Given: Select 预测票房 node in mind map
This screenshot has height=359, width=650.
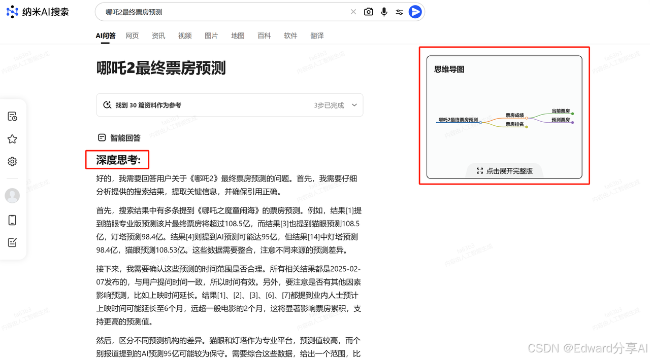Looking at the screenshot, I should [x=561, y=120].
